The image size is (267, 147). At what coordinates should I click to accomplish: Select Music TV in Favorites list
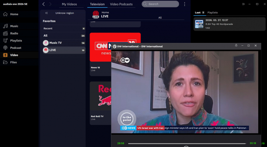tap(56, 43)
